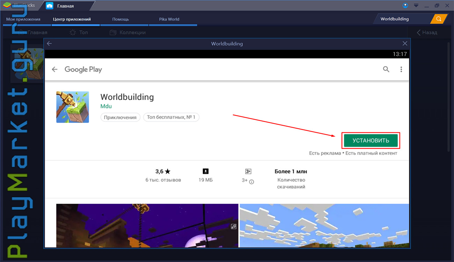Click the Worldbuilding search input field
Screen dimensions: 454x262
[x=402, y=19]
